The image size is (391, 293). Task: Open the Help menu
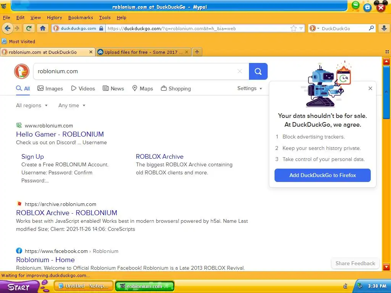[x=121, y=18]
